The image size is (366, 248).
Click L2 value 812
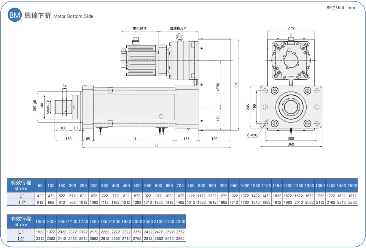coord(40,203)
